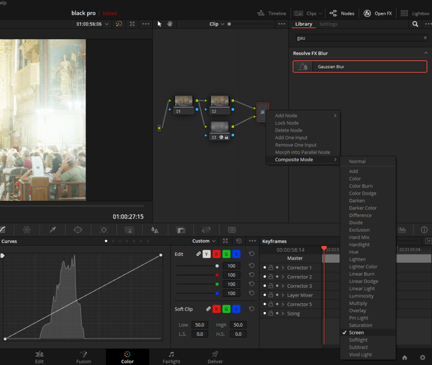Select the red curve channel in Edit
Screen dimensions: 432x365
pos(216,254)
